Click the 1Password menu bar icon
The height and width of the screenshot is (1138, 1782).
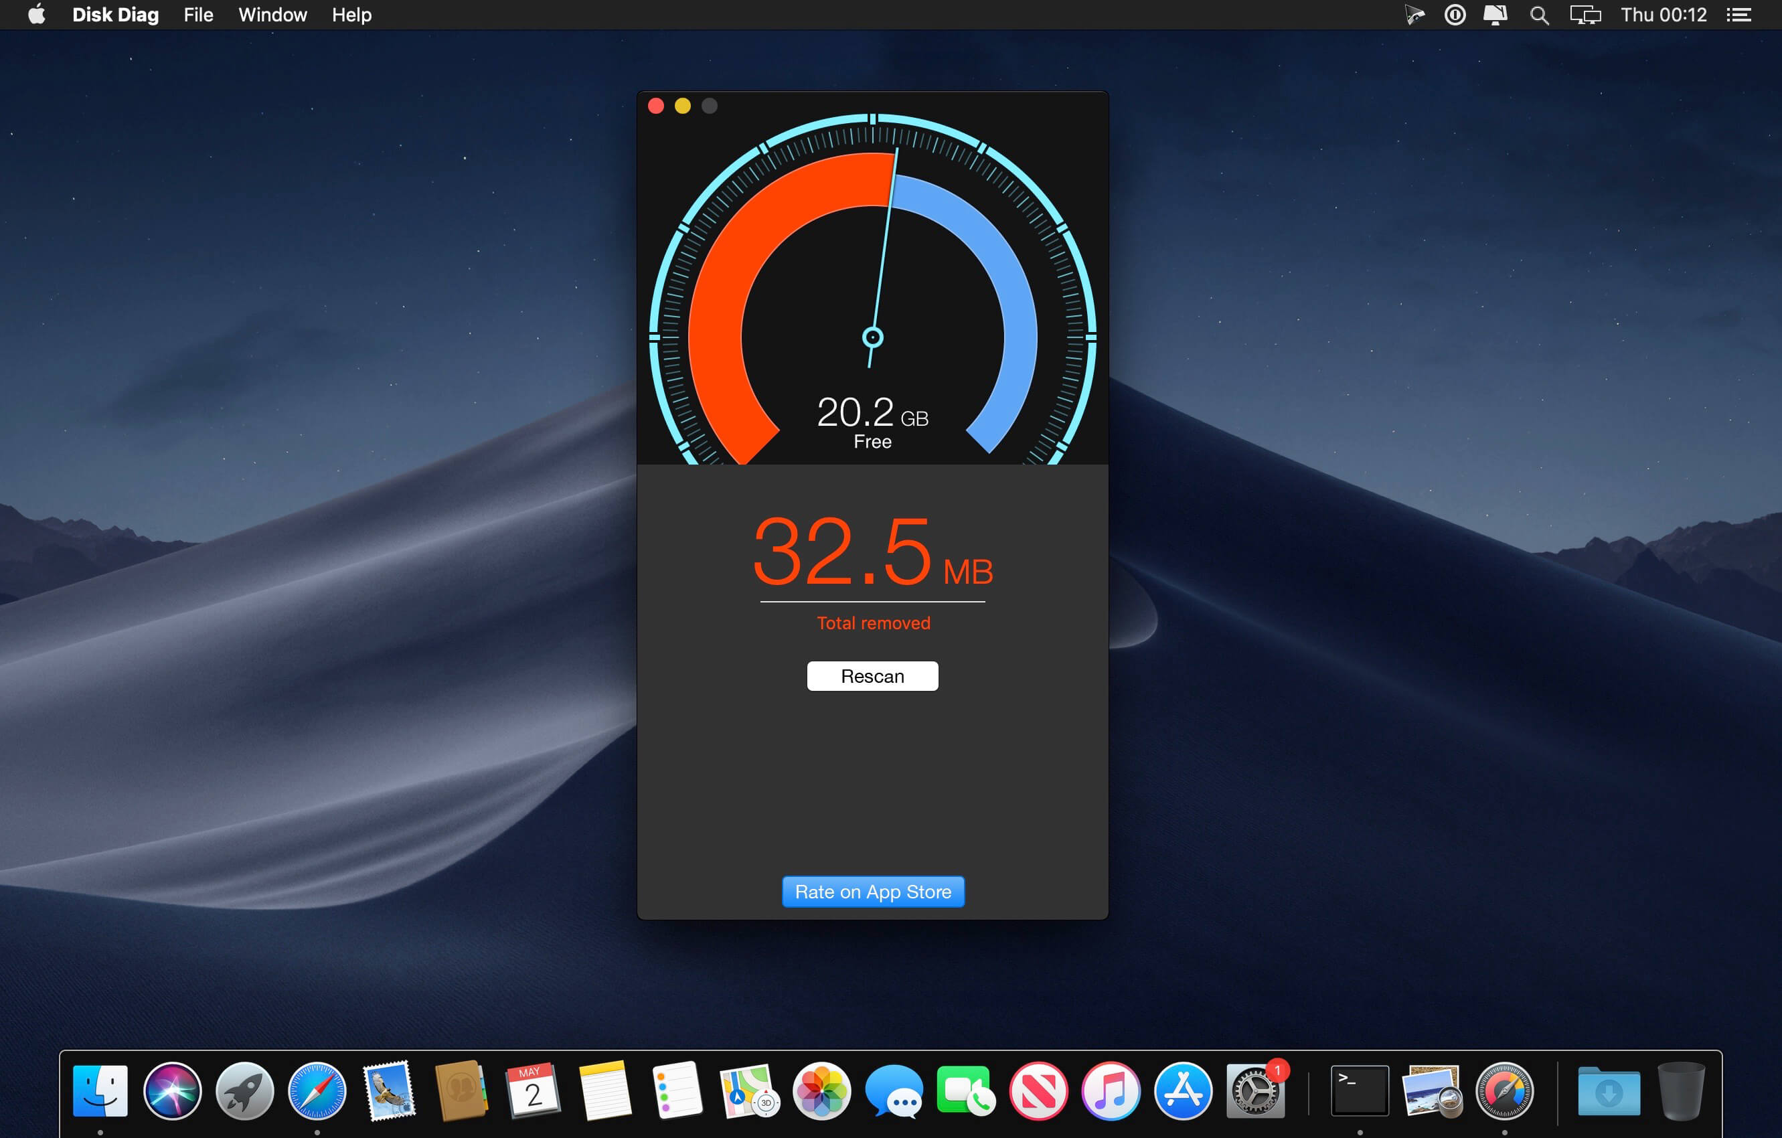point(1454,15)
